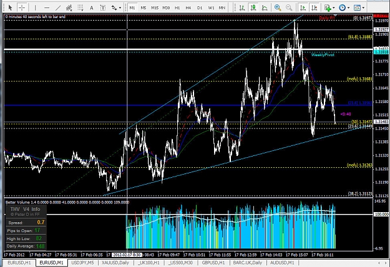Switch to the MN timeframe
Viewport: 390px width, 267px height.
point(222,8)
